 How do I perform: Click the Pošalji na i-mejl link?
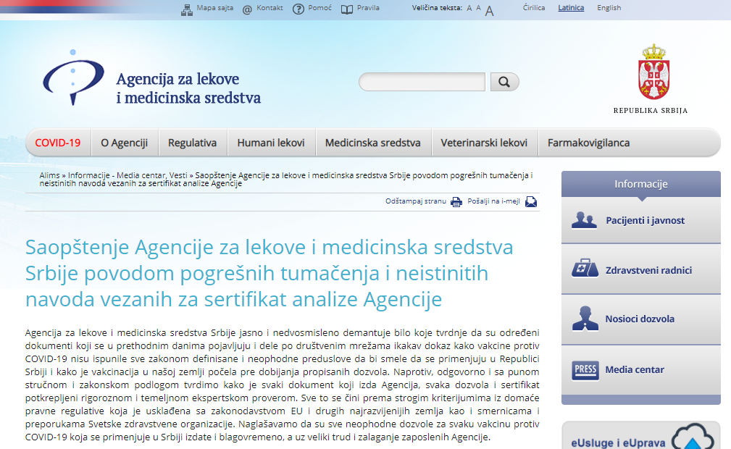tap(493, 201)
